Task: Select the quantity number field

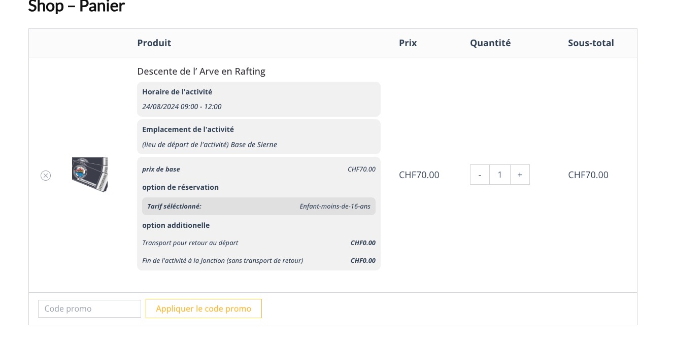Action: pyautogui.click(x=500, y=175)
